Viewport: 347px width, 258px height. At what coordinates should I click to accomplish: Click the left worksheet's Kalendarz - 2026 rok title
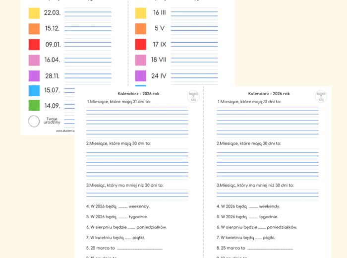138,93
